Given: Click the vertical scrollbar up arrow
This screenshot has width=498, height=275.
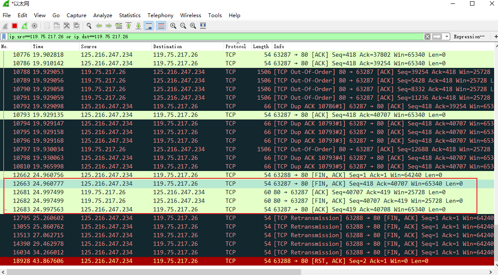Looking at the screenshot, I should (x=496, y=46).
